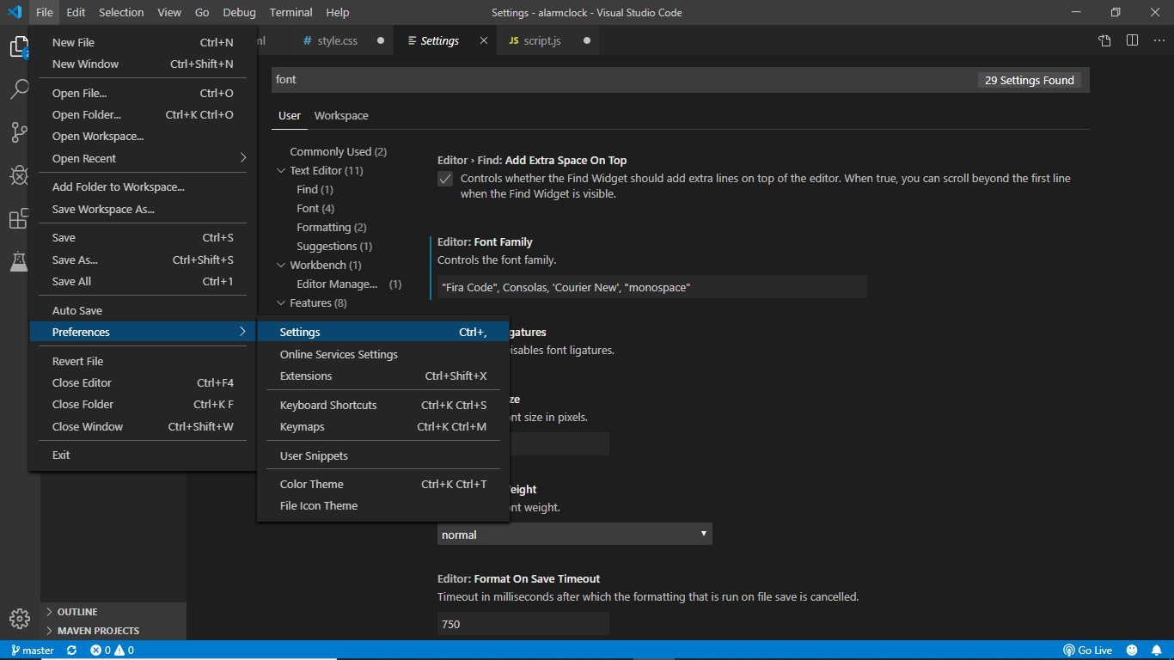Open the Search view in activity bar
The image size is (1174, 660).
(x=19, y=89)
